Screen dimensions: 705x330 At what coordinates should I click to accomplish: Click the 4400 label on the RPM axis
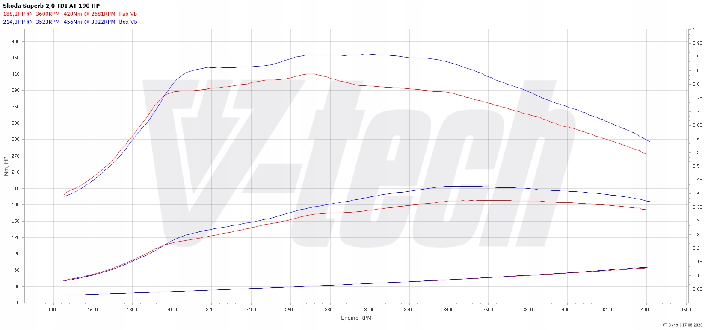[x=646, y=310]
